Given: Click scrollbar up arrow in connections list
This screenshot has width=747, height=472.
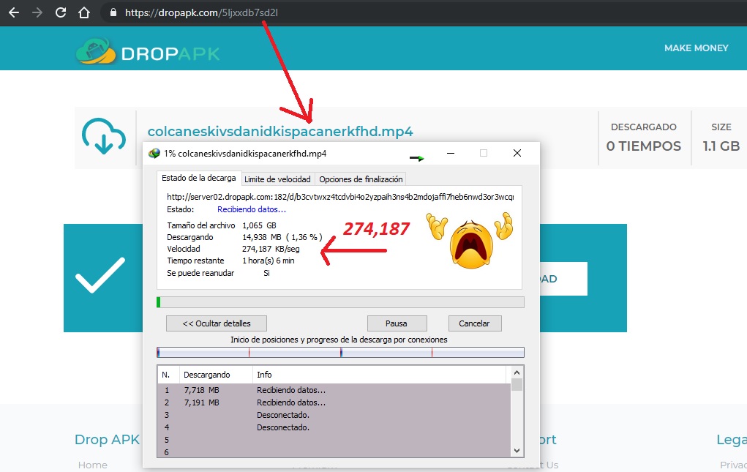Looking at the screenshot, I should point(517,372).
